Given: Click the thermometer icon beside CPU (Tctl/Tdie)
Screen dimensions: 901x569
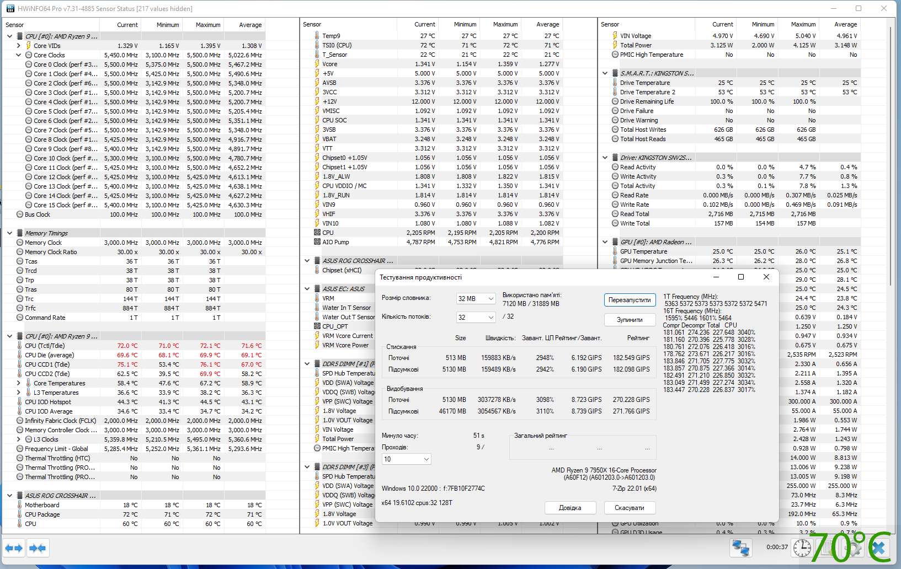Looking at the screenshot, I should coord(19,346).
